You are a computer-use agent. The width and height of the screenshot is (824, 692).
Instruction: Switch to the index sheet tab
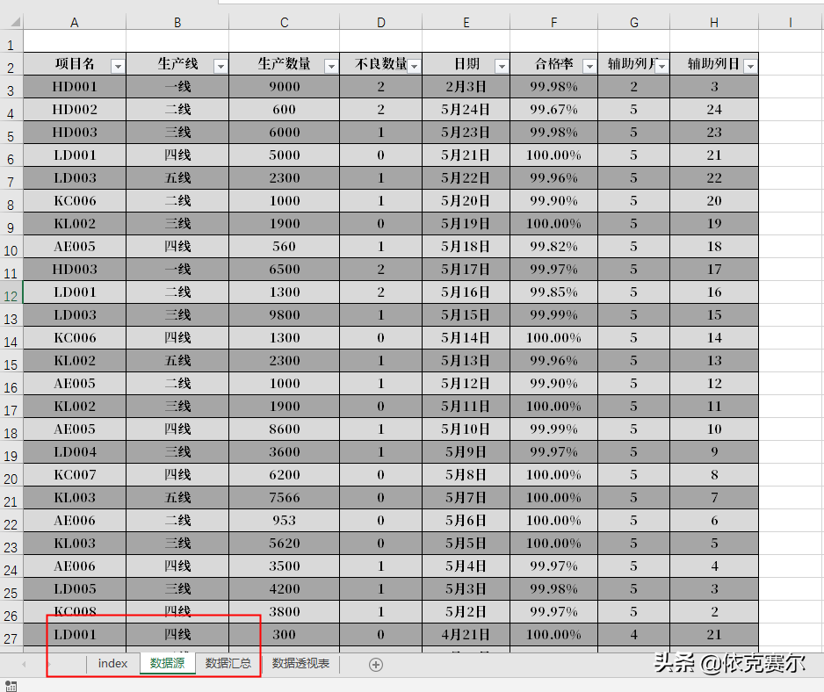point(113,664)
